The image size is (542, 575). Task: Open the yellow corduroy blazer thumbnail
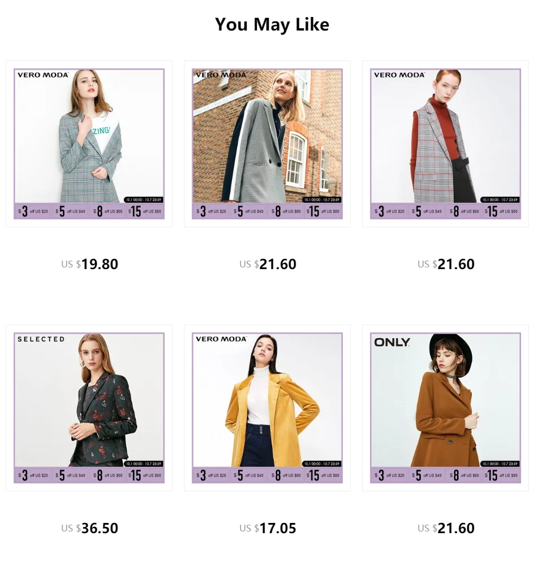[267, 408]
